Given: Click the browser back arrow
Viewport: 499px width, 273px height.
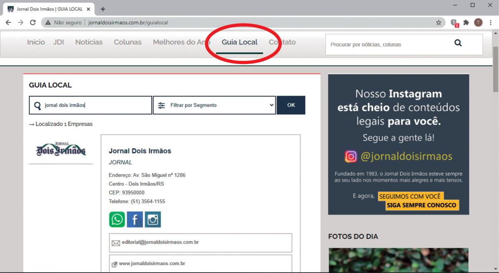Looking at the screenshot, I should (x=8, y=23).
